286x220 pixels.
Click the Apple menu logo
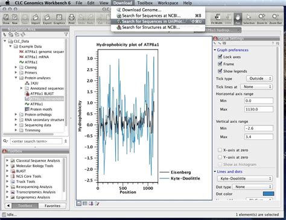point(7,3)
